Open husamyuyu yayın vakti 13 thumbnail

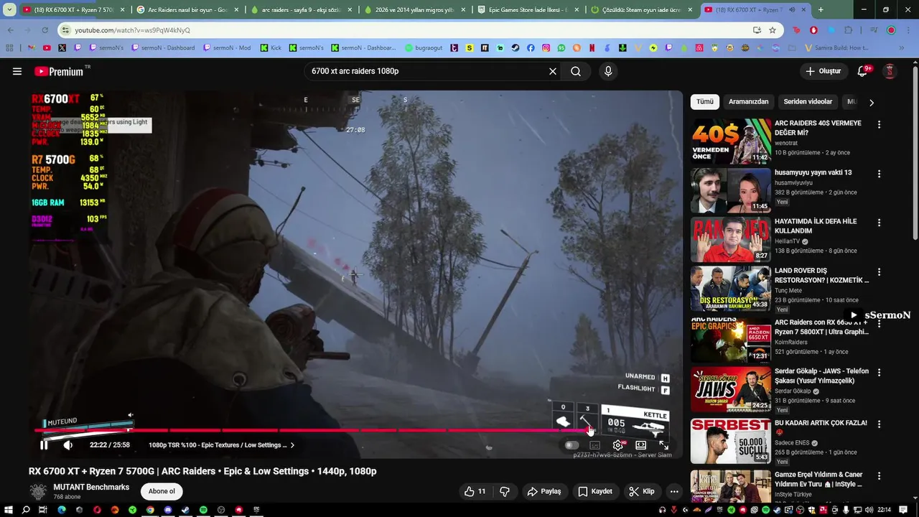click(x=731, y=190)
